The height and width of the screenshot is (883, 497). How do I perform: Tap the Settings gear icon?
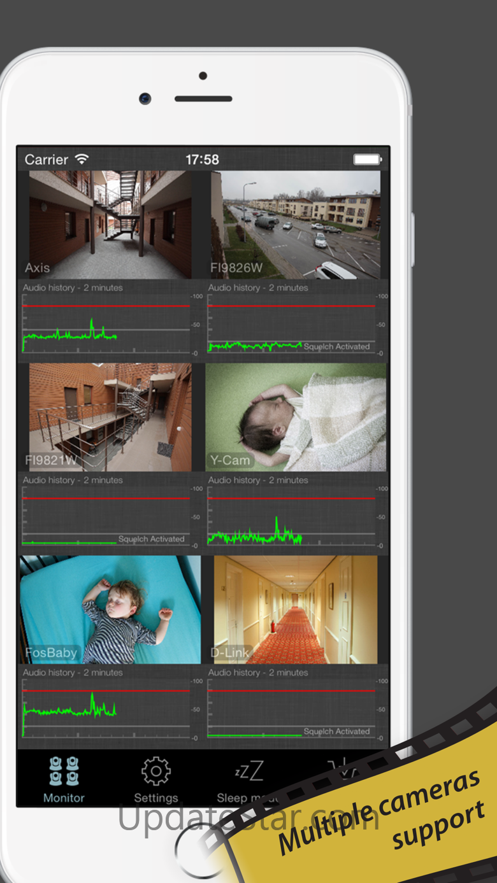click(156, 772)
